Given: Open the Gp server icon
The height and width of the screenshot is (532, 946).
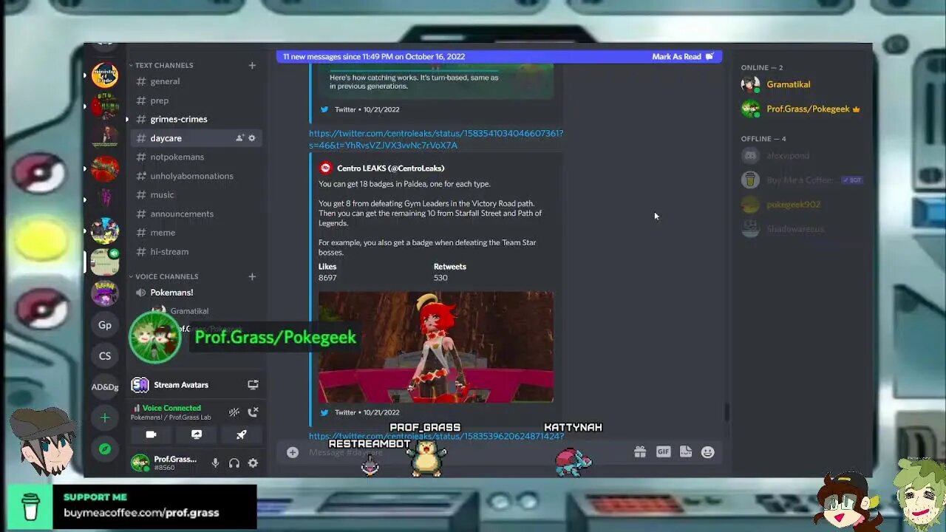Looking at the screenshot, I should coord(105,325).
